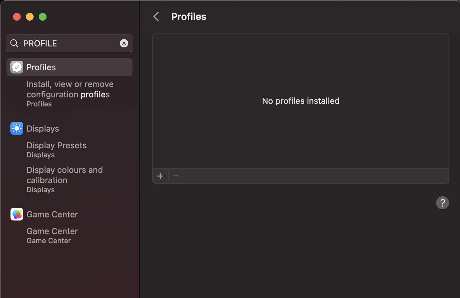Open help with the question mark button

tap(442, 203)
